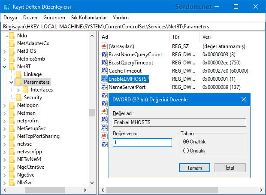This screenshot has width=266, height=195.
Task: Click the Interfaces folder icon
Action: [x=25, y=90]
